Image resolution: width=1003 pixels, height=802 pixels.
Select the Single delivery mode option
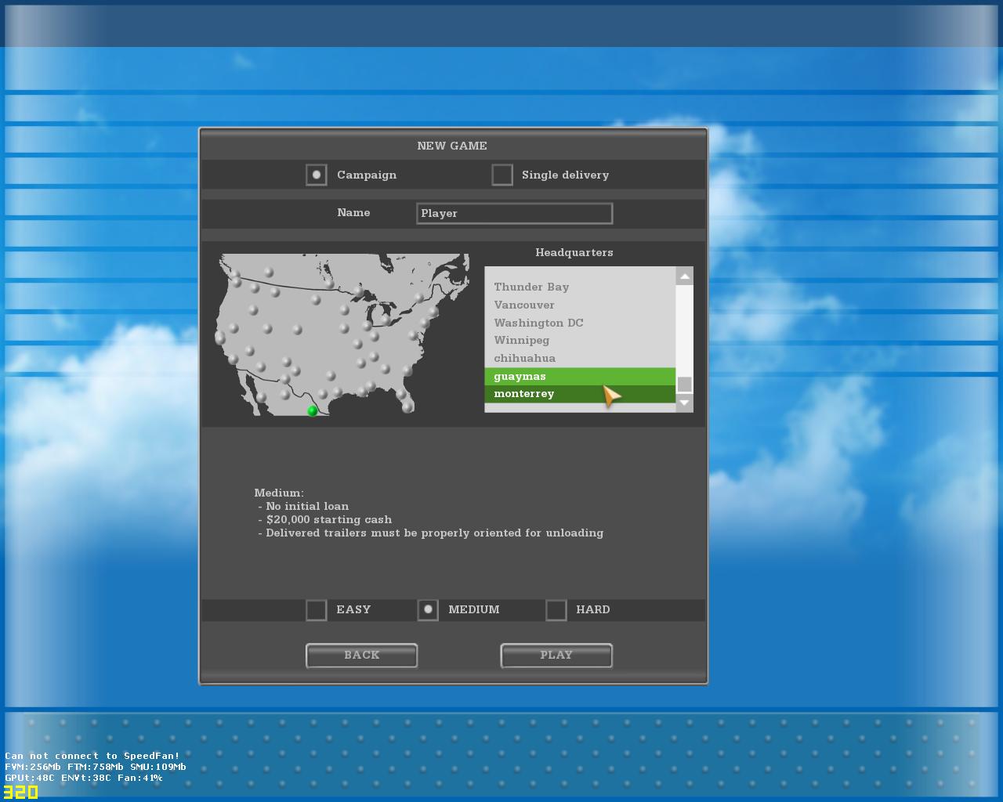coord(502,175)
